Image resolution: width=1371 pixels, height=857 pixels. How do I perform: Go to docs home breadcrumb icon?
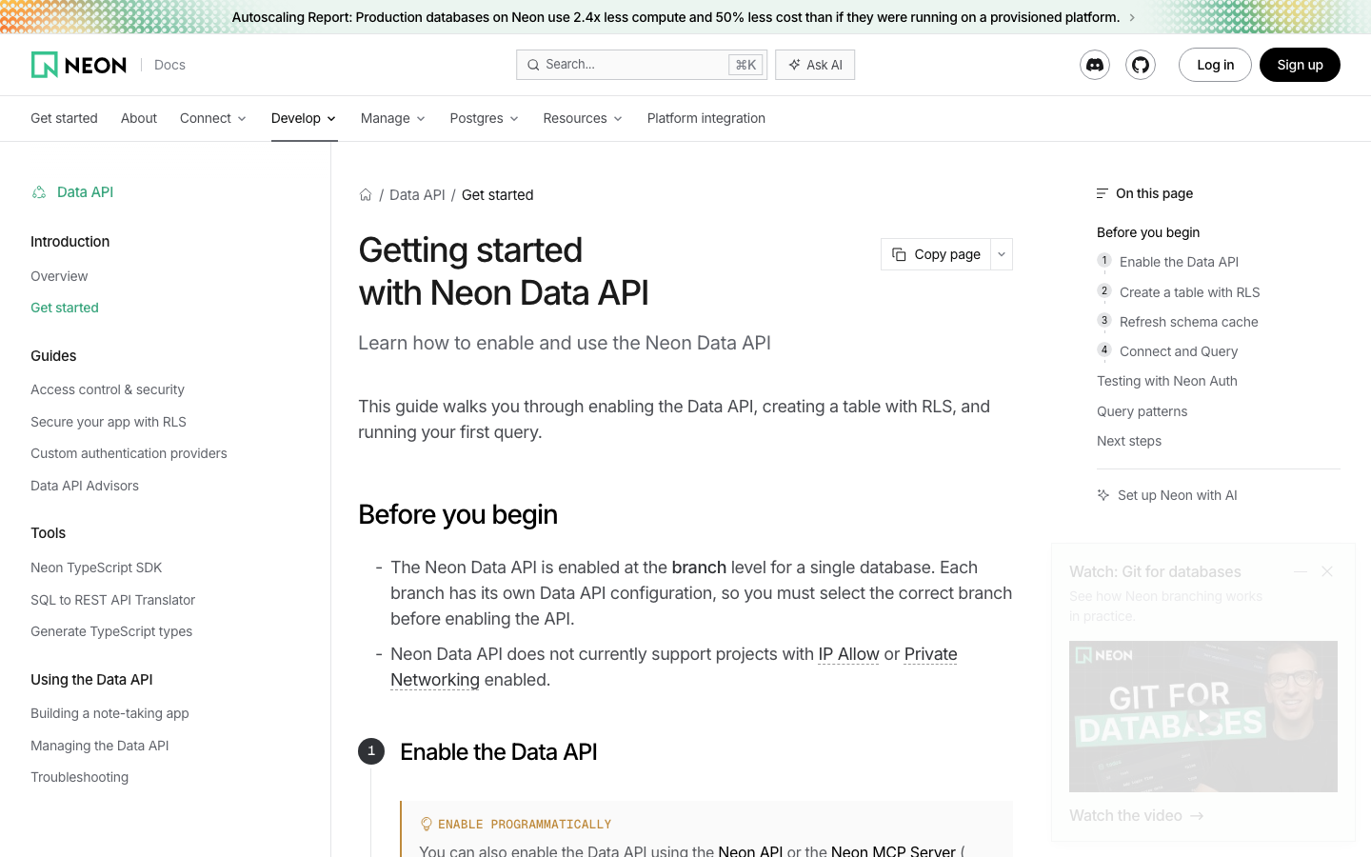pos(366,194)
